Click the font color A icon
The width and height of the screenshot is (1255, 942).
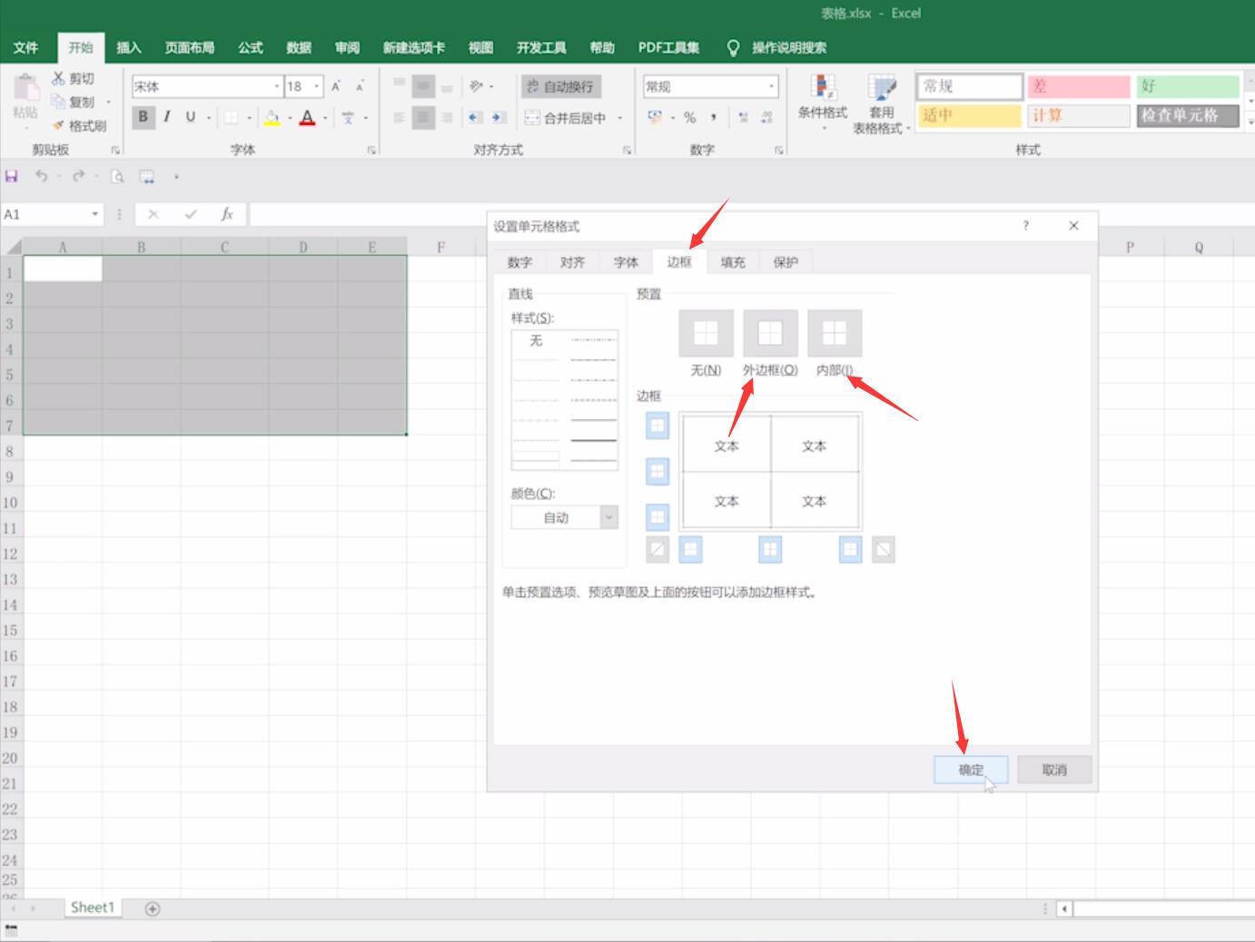[307, 117]
